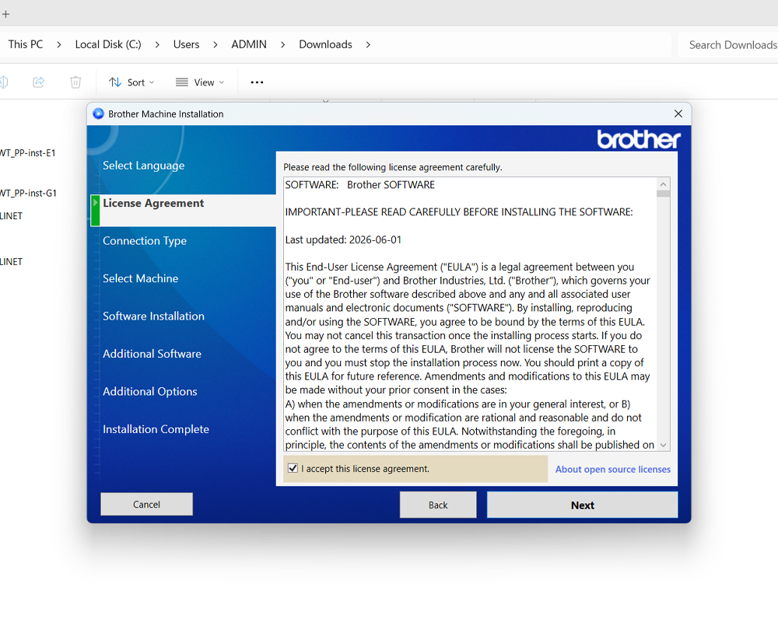Select License Agreement step in sidebar
778x622 pixels.
click(153, 203)
